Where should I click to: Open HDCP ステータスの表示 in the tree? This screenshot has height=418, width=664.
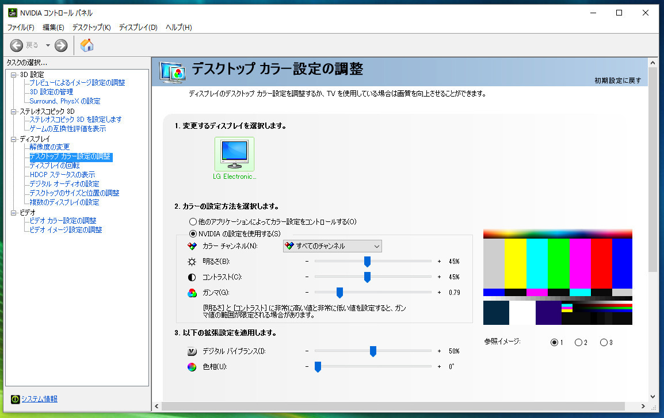62,175
